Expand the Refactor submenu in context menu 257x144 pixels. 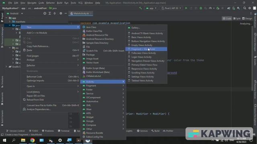pos(51,65)
